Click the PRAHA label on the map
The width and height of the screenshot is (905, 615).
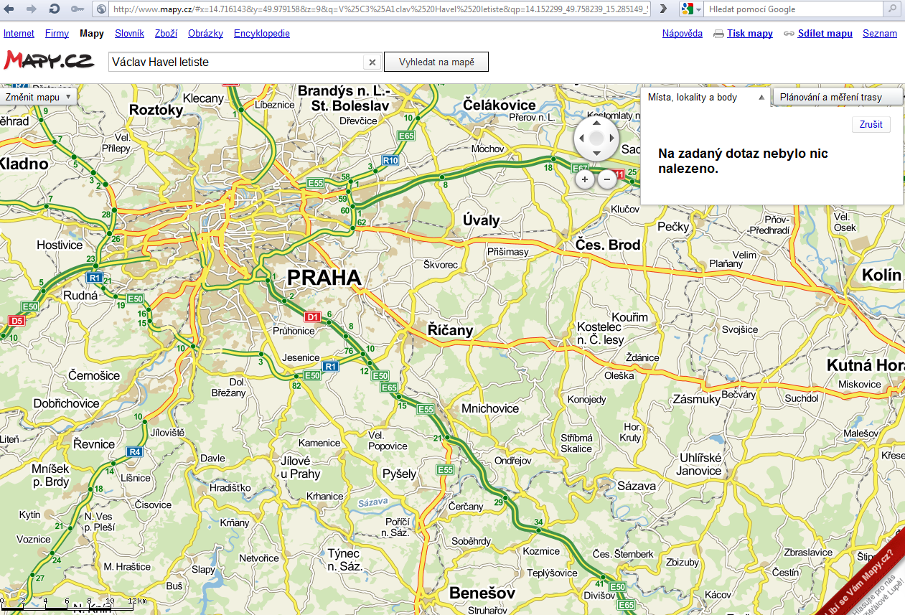(324, 277)
